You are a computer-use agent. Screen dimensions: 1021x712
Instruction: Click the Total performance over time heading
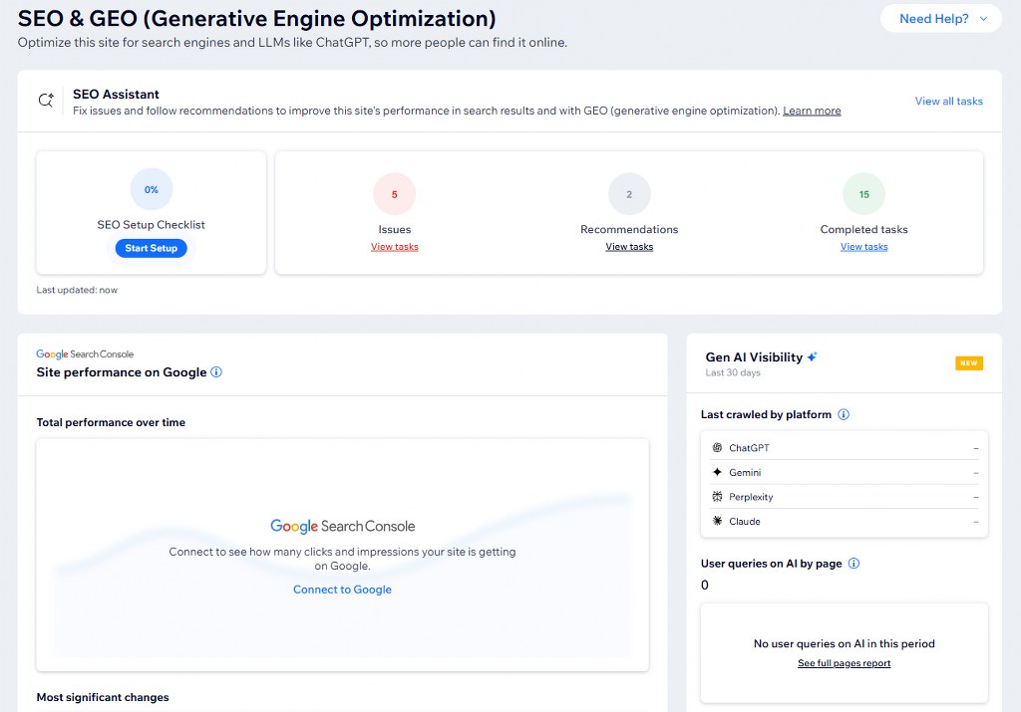111,422
